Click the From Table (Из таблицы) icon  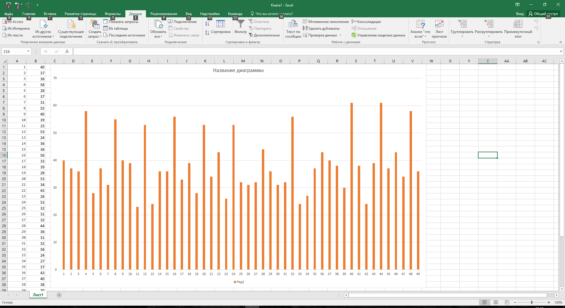[106, 29]
